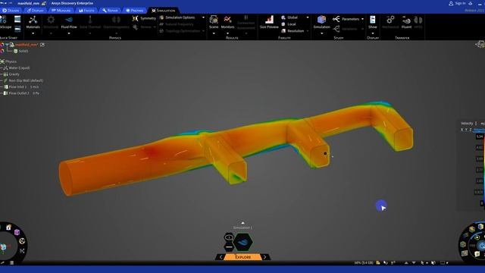The image size is (485, 273).
Task: Switch to the Facets tab
Action: pos(86,11)
